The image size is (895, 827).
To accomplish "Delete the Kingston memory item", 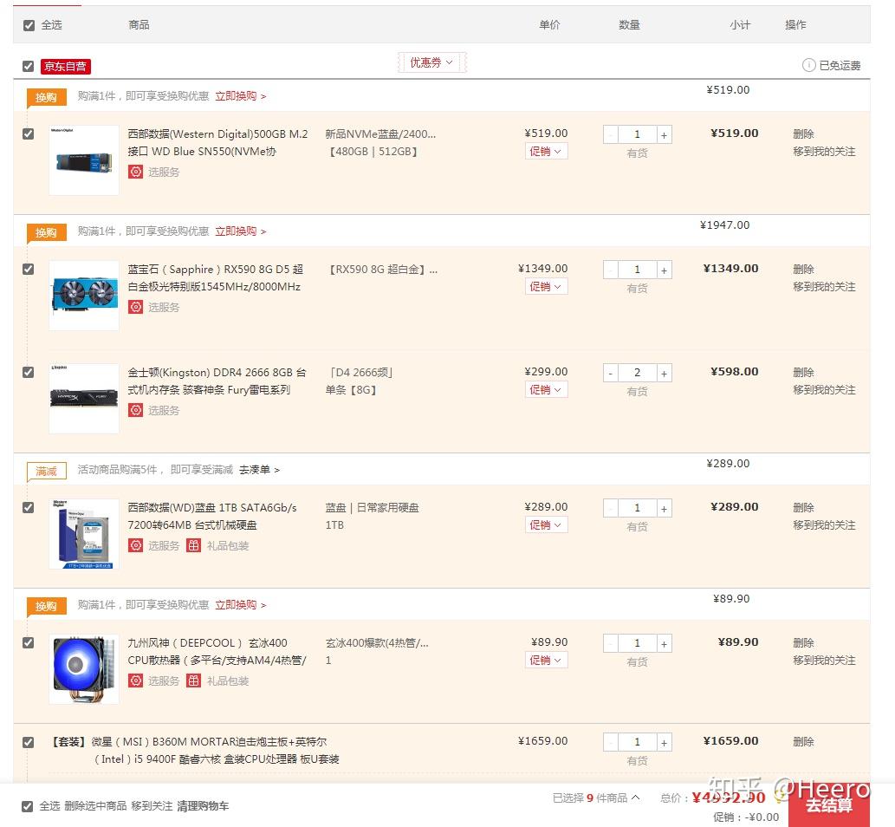I will pos(803,372).
